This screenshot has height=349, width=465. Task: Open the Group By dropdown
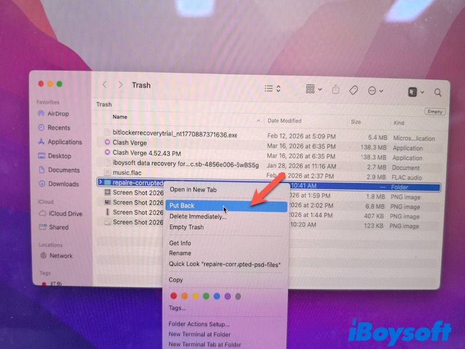pos(314,89)
